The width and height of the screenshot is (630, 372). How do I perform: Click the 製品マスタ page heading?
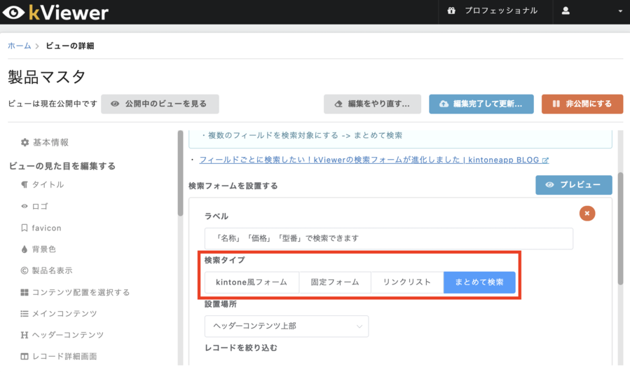[47, 77]
